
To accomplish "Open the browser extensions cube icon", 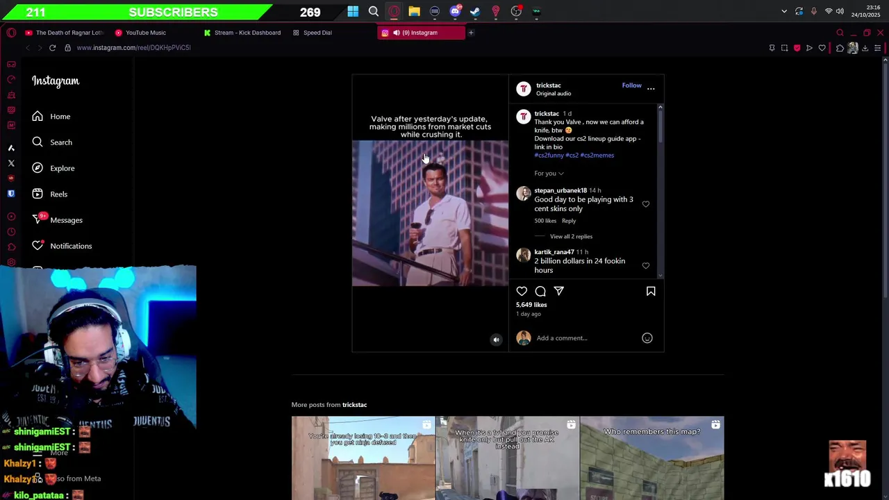I will tap(840, 48).
